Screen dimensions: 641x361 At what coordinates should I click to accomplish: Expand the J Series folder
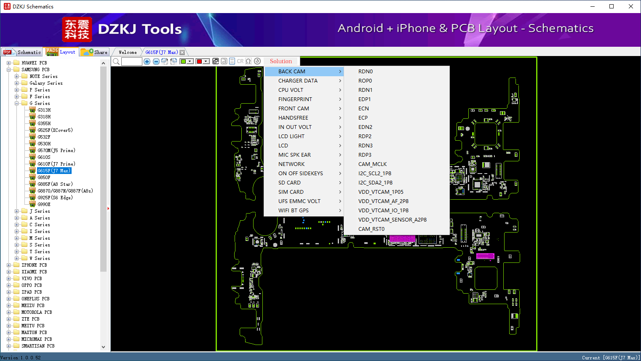(x=16, y=211)
